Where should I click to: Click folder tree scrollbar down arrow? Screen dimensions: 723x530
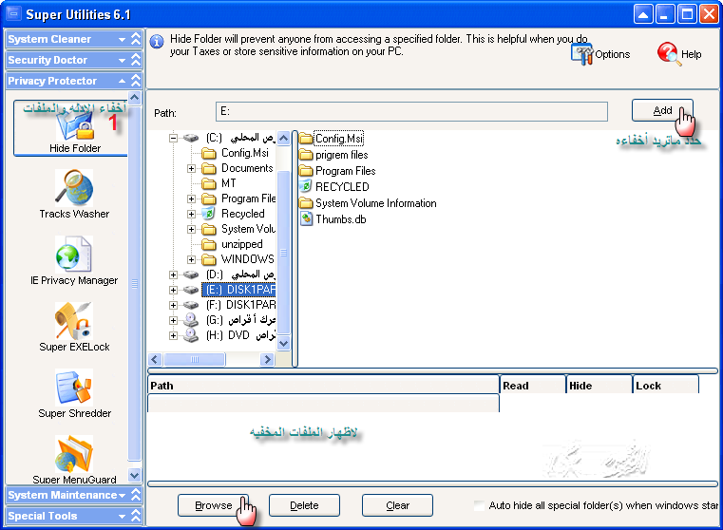pos(284,343)
